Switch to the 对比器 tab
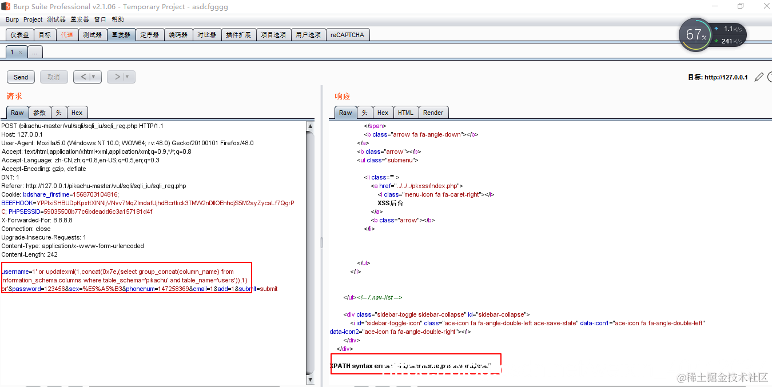The image size is (772, 387). click(207, 35)
